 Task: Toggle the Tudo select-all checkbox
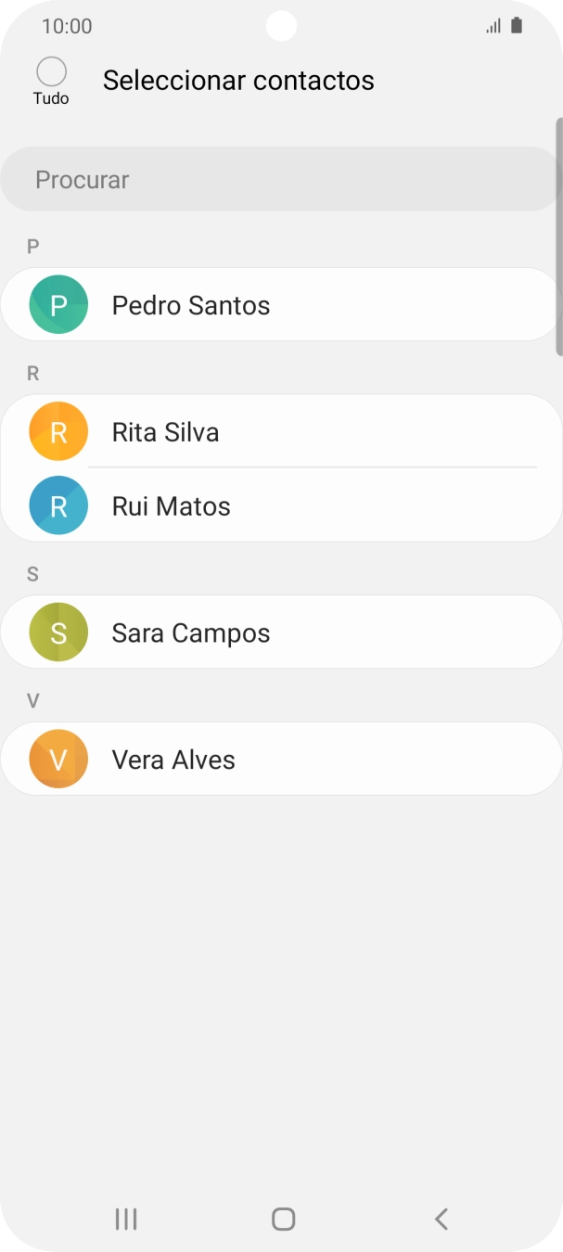pyautogui.click(x=51, y=70)
